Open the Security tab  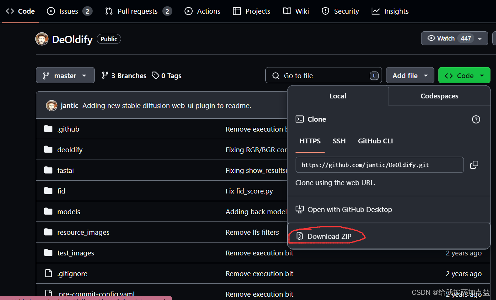(340, 11)
